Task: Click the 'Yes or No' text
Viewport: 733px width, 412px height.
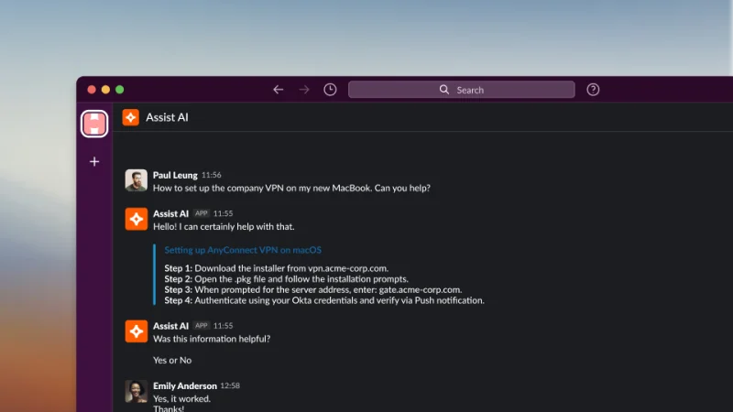Action: (x=172, y=360)
